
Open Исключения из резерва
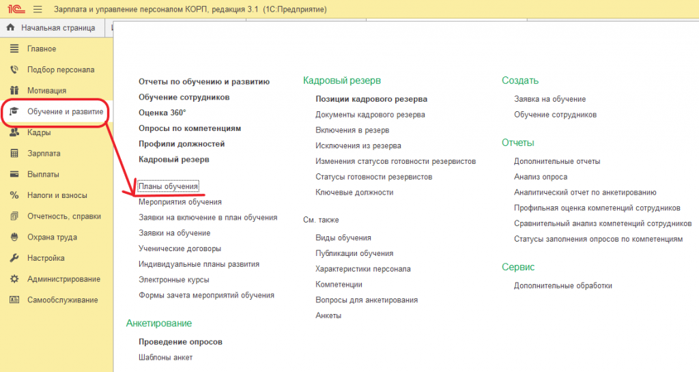(358, 145)
